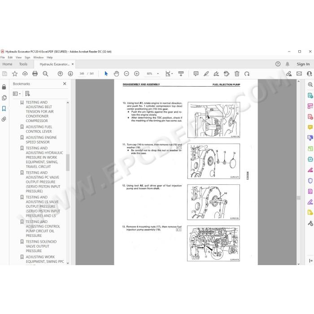Click the upload to cloud icon

(25, 74)
